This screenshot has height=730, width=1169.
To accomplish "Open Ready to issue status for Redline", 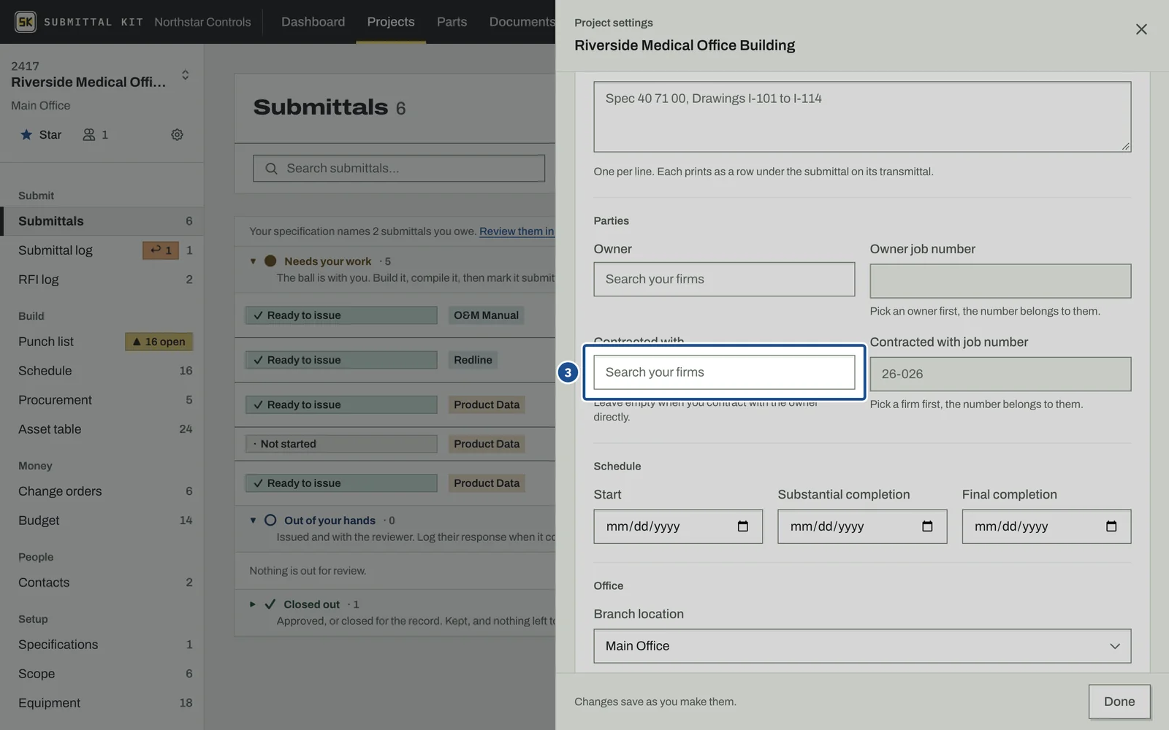I will [x=341, y=360].
